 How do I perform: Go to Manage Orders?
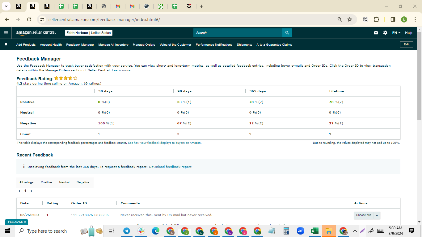pos(144,44)
